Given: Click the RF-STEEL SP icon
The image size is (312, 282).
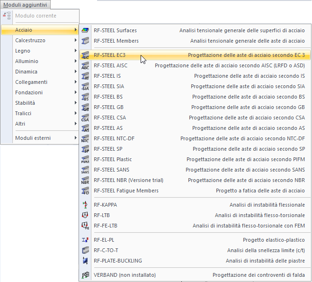Looking at the screenshot, I should [x=85, y=149].
